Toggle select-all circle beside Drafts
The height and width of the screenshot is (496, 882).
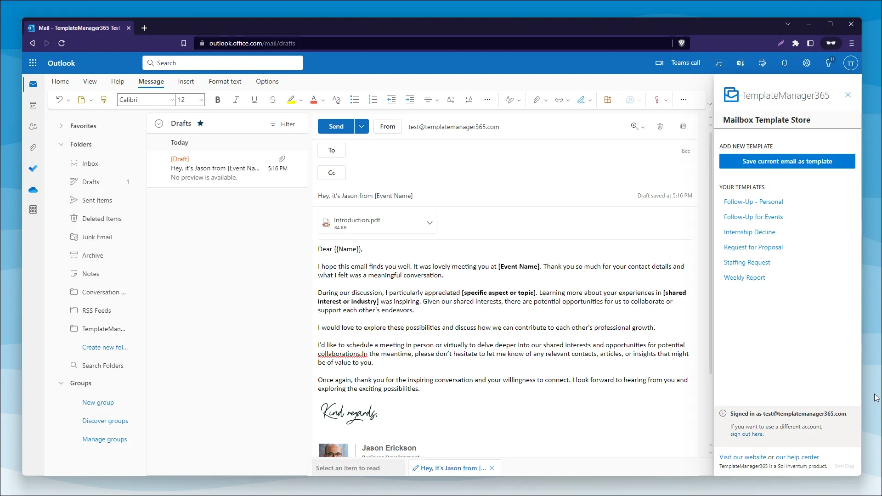point(159,124)
